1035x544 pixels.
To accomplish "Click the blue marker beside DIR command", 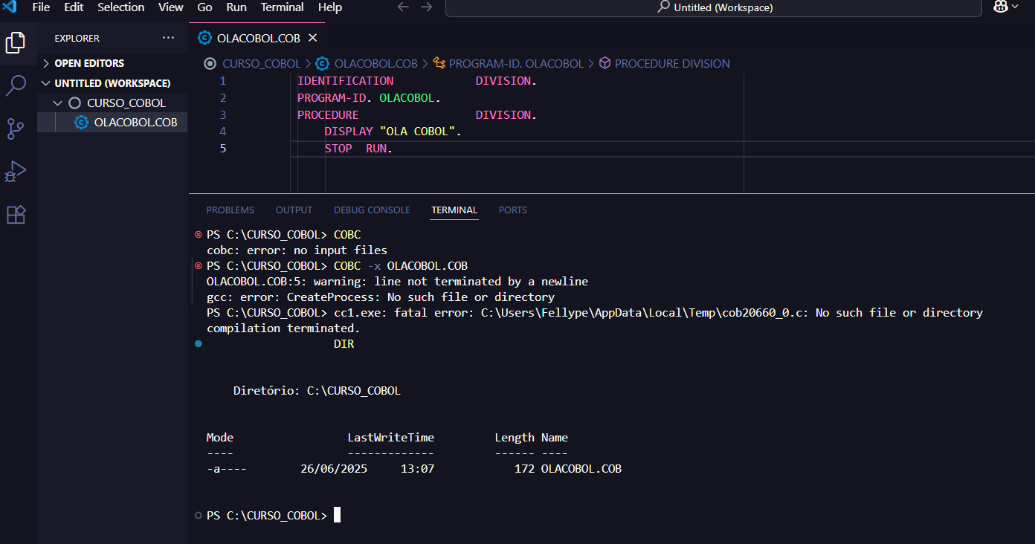I will point(198,344).
